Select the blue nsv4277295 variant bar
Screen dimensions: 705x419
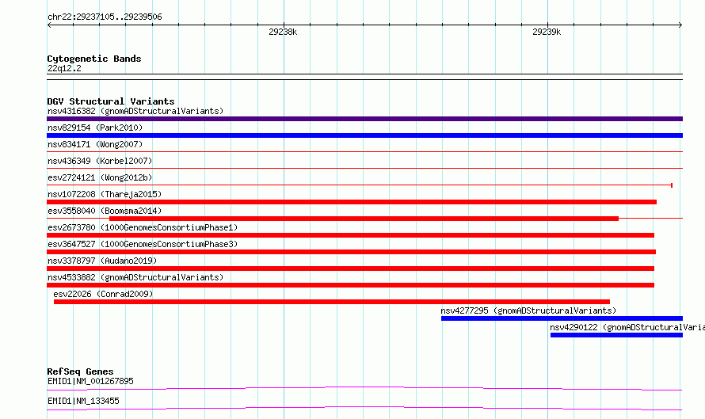point(562,318)
